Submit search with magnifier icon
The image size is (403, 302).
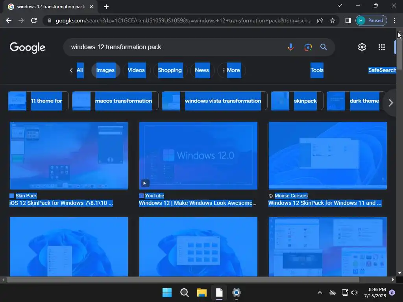(324, 47)
